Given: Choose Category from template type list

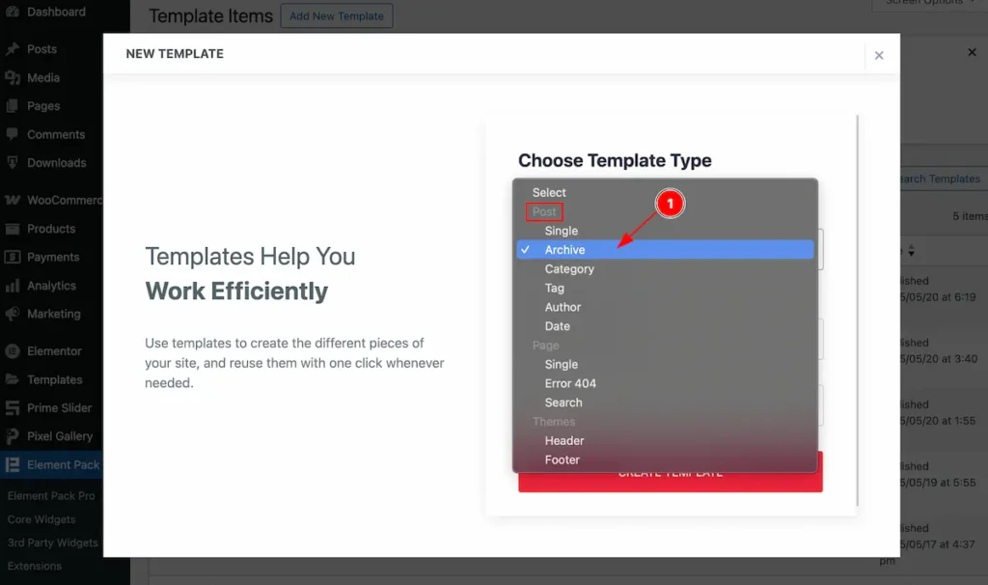Looking at the screenshot, I should [569, 269].
